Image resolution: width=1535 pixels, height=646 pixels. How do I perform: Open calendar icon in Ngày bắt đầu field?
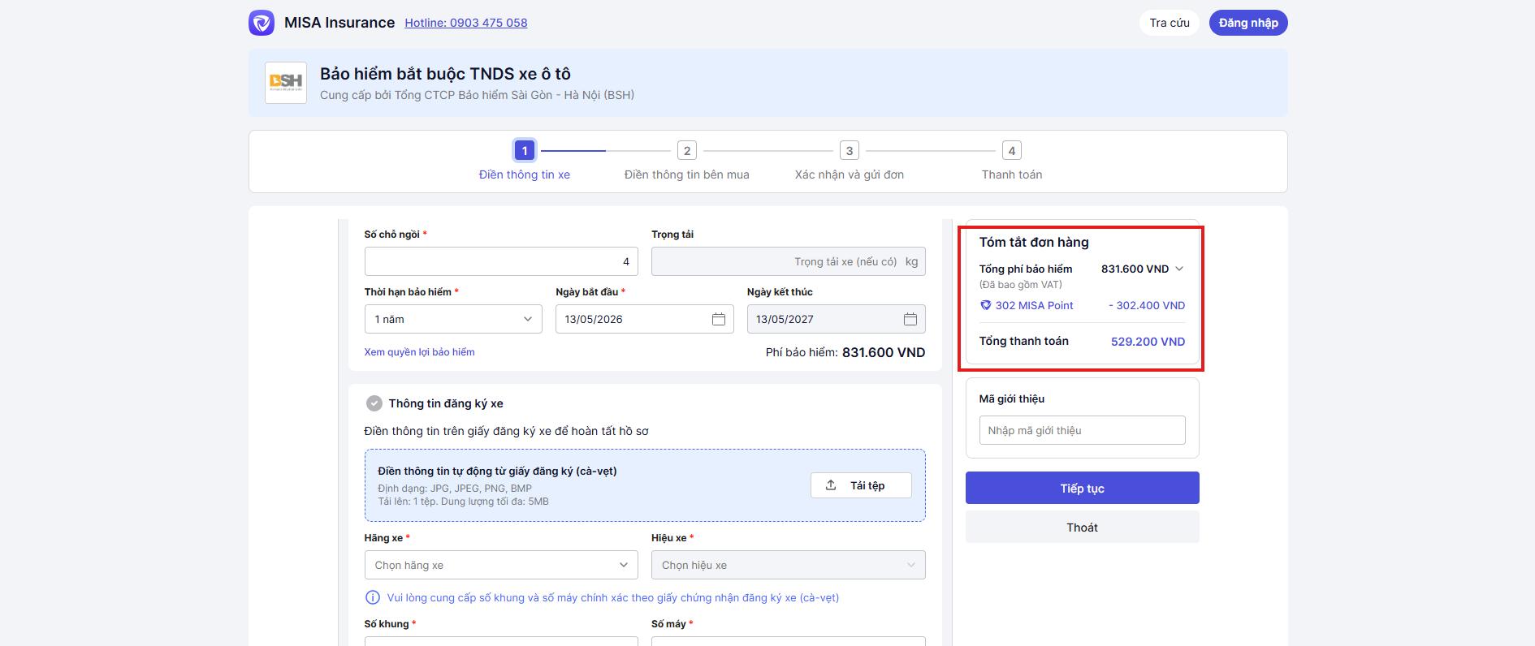pos(719,319)
